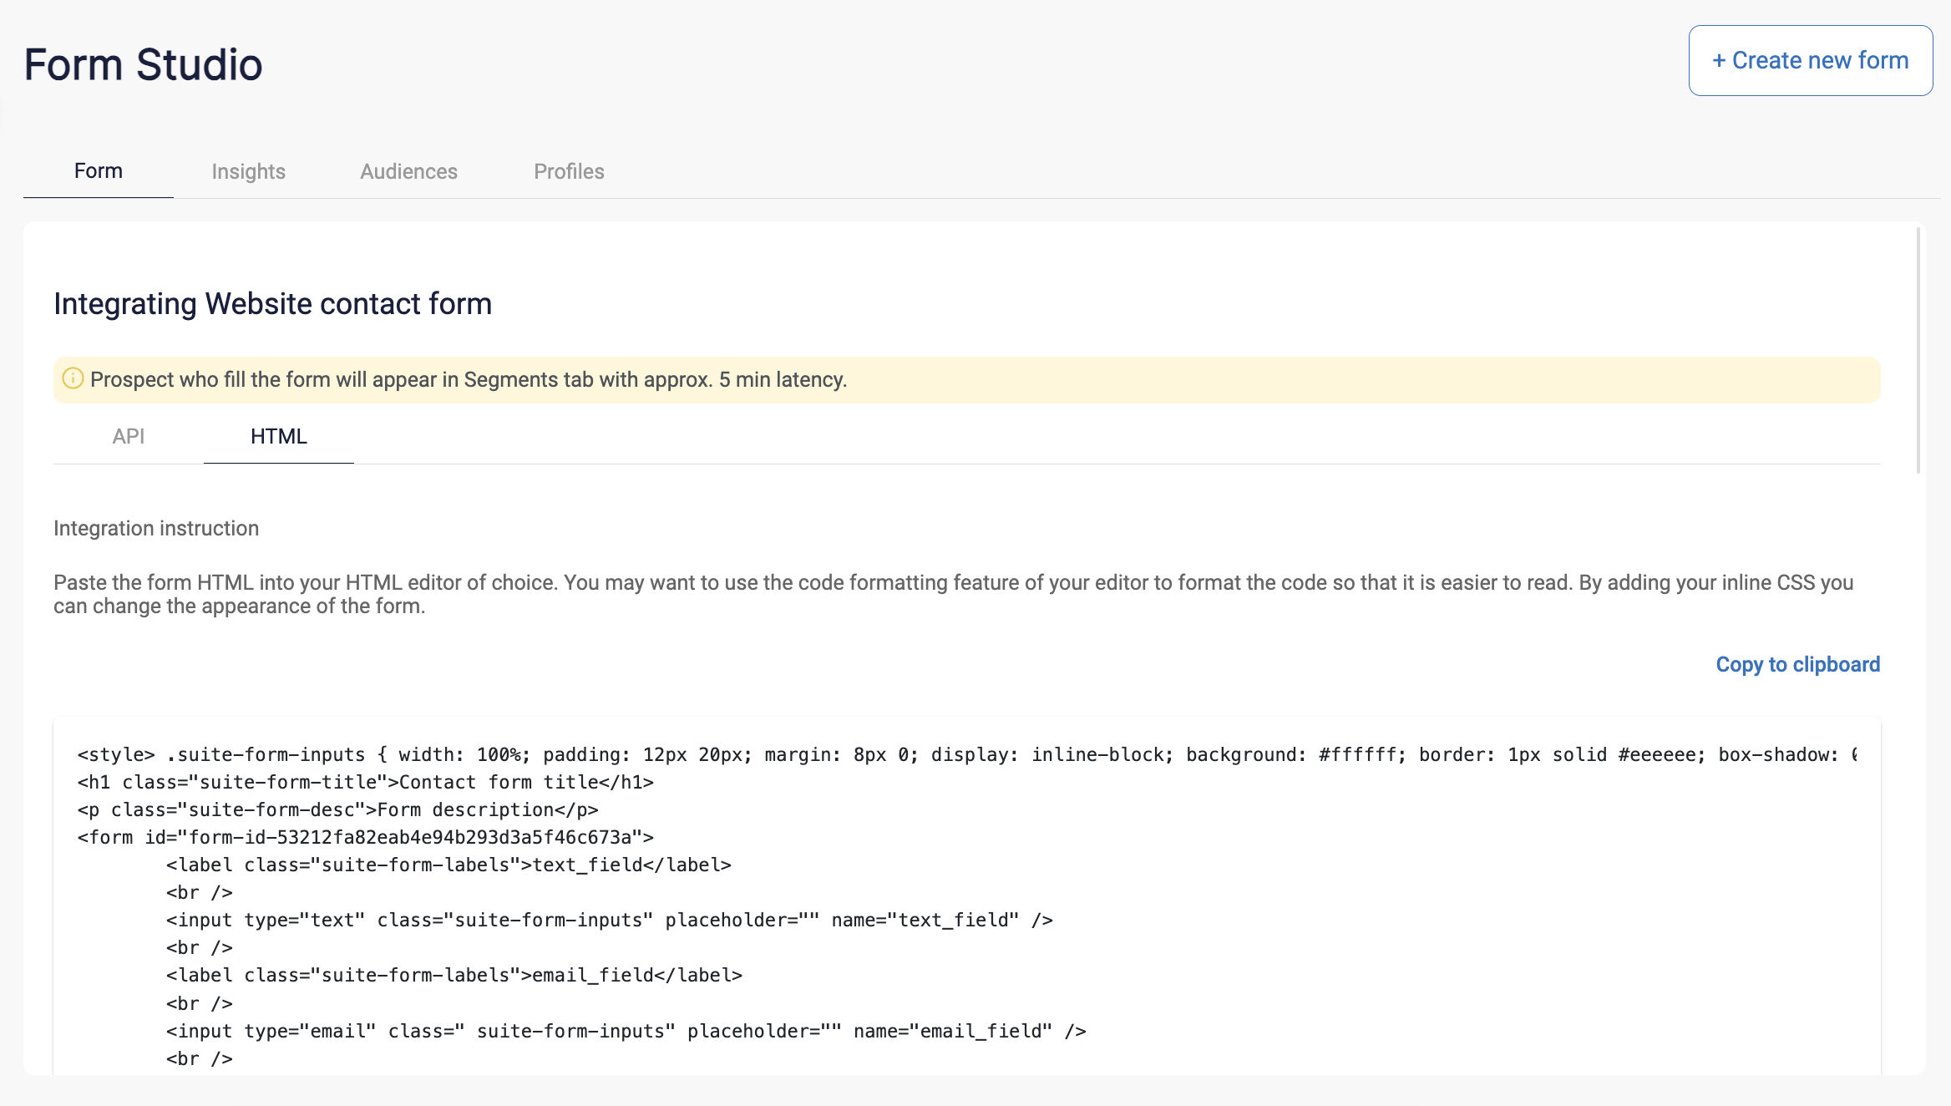
Task: Click the info icon in yellow notice
Action: coord(73,378)
